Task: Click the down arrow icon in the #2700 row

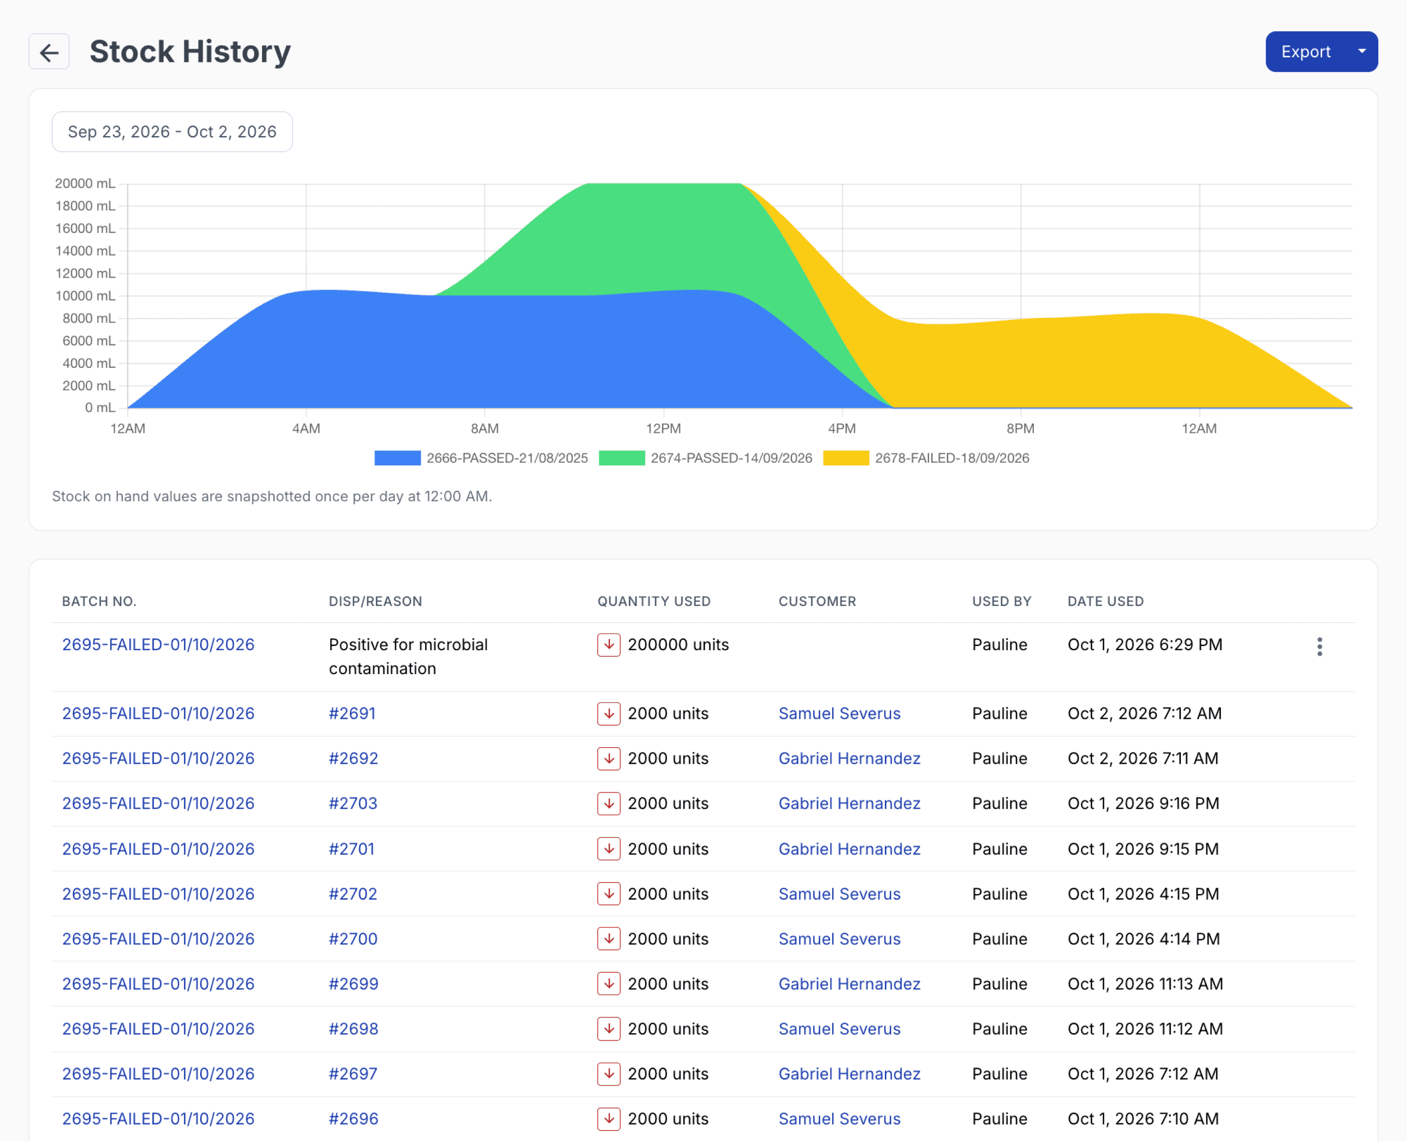Action: pos(609,939)
